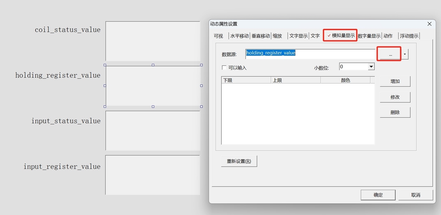
Task: Click the input_register_value text label
Action: pyautogui.click(x=62, y=167)
